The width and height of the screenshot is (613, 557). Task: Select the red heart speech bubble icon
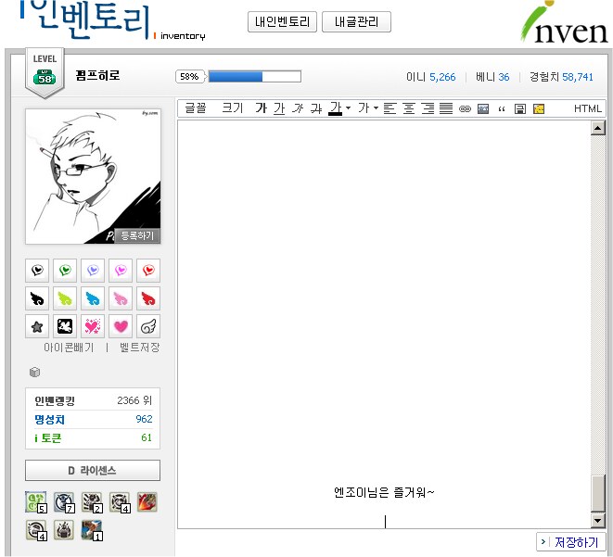pos(148,270)
